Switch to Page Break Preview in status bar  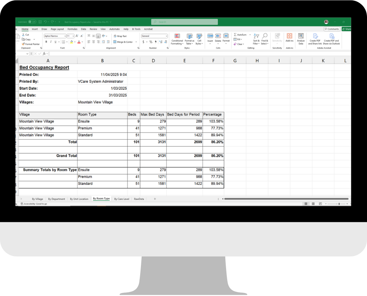(320, 204)
